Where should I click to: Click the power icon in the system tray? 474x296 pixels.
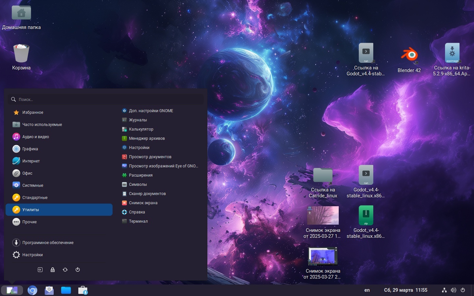click(463, 290)
